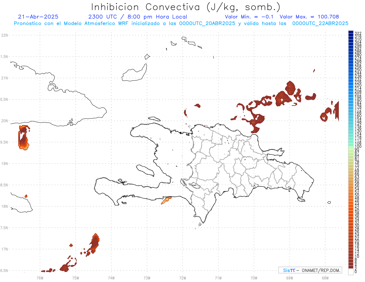Image resolution: width=365 pixels, height=282 pixels.
Task: Click the date "21-Abr-2025"
Action: (x=38, y=17)
